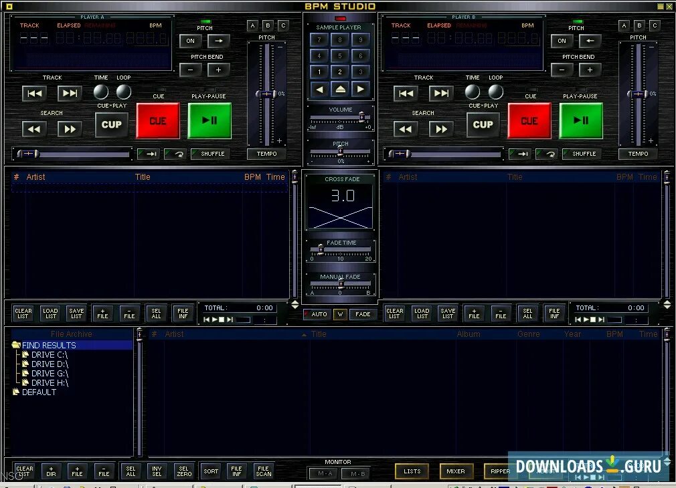Enable AUTO crossfade mode
The image size is (676, 488).
(316, 314)
